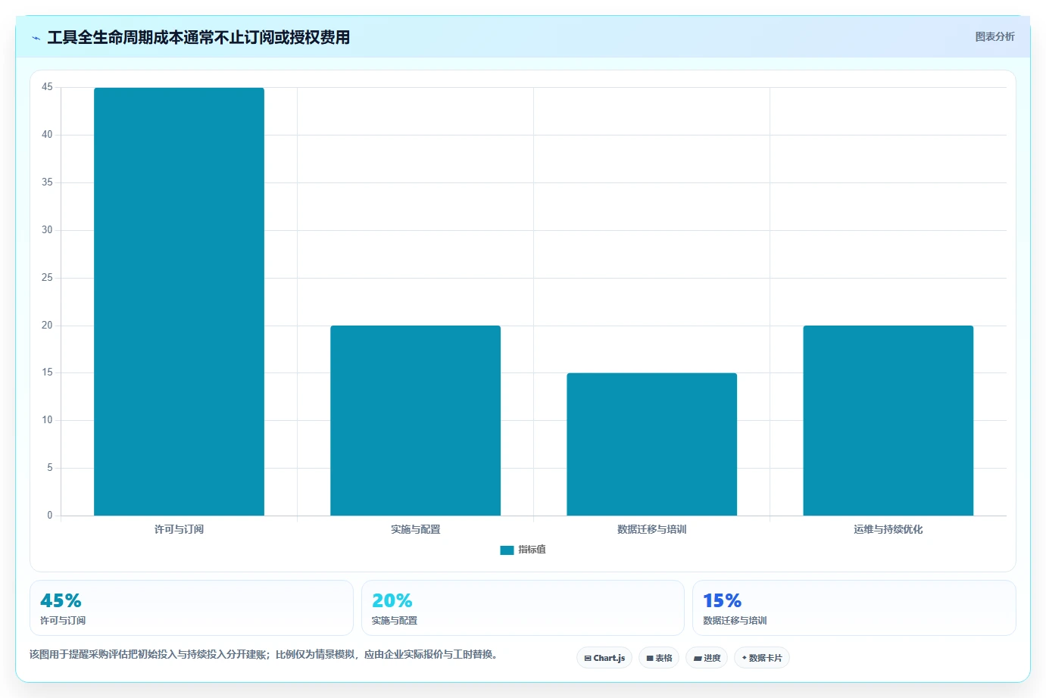Click the 运维与持续优化 x-axis label
The height and width of the screenshot is (698, 1046).
click(x=888, y=529)
